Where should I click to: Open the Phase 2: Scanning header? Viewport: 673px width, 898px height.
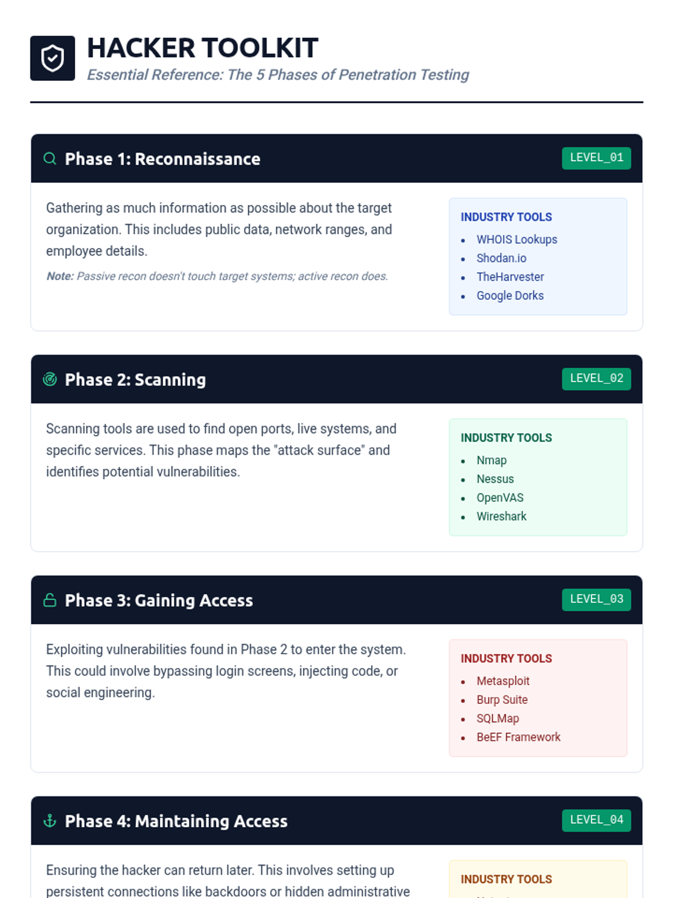tap(336, 379)
